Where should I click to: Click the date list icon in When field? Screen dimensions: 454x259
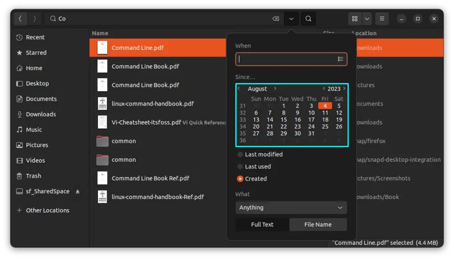(340, 59)
